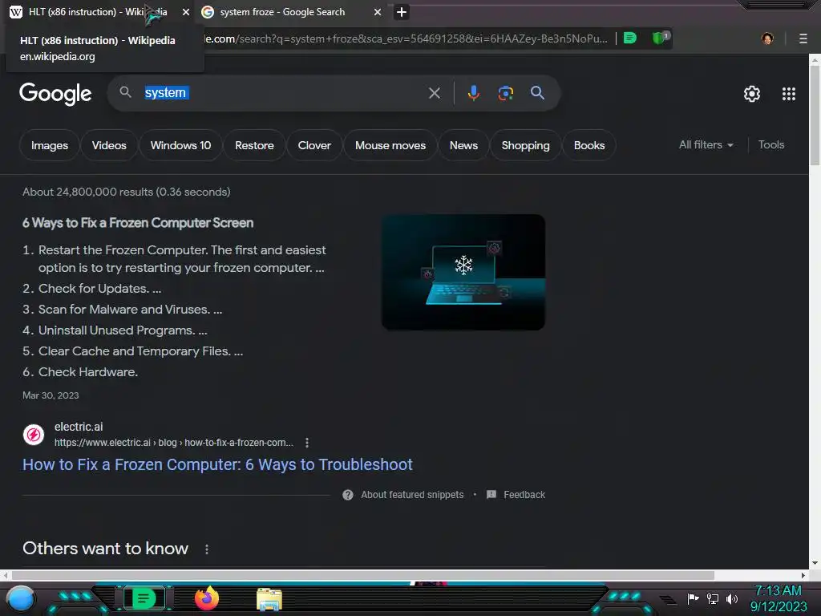Open the Tools option

pos(771,144)
